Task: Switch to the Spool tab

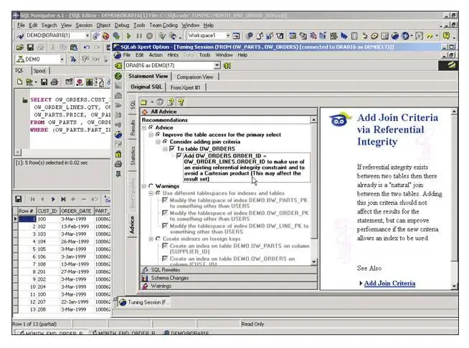Action: [x=39, y=71]
